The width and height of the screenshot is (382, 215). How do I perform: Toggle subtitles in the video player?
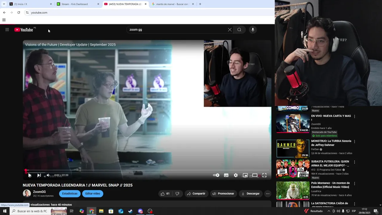coord(226,175)
